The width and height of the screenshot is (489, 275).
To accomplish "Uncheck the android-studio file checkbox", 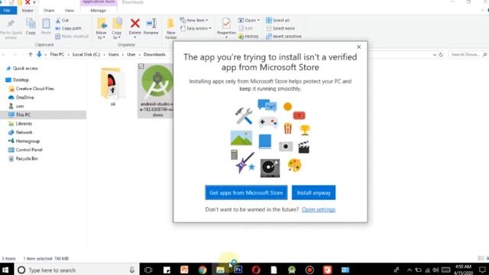I will [x=141, y=66].
